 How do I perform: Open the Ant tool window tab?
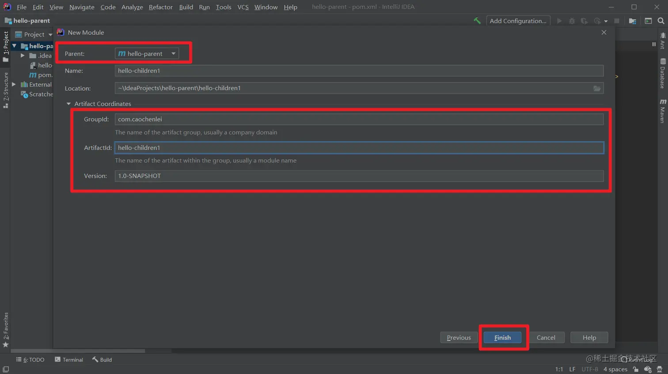tap(663, 41)
